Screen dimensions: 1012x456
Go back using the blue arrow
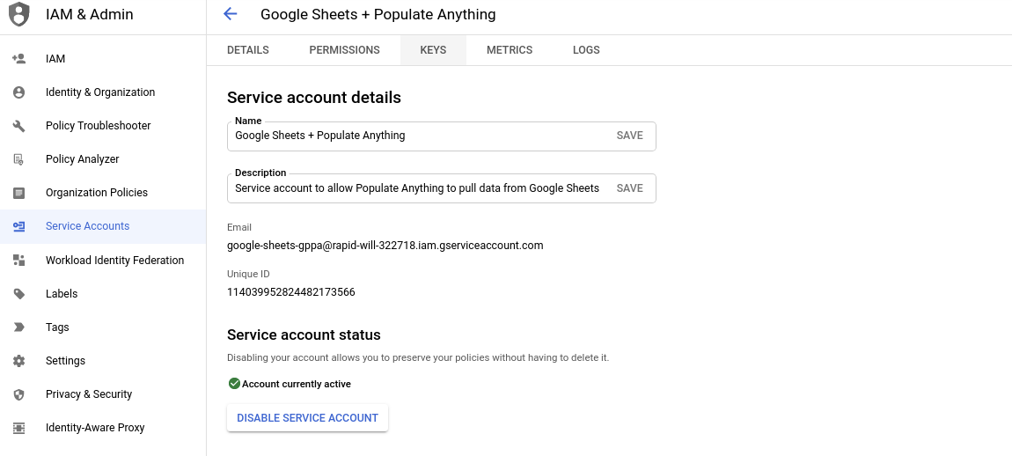click(230, 14)
